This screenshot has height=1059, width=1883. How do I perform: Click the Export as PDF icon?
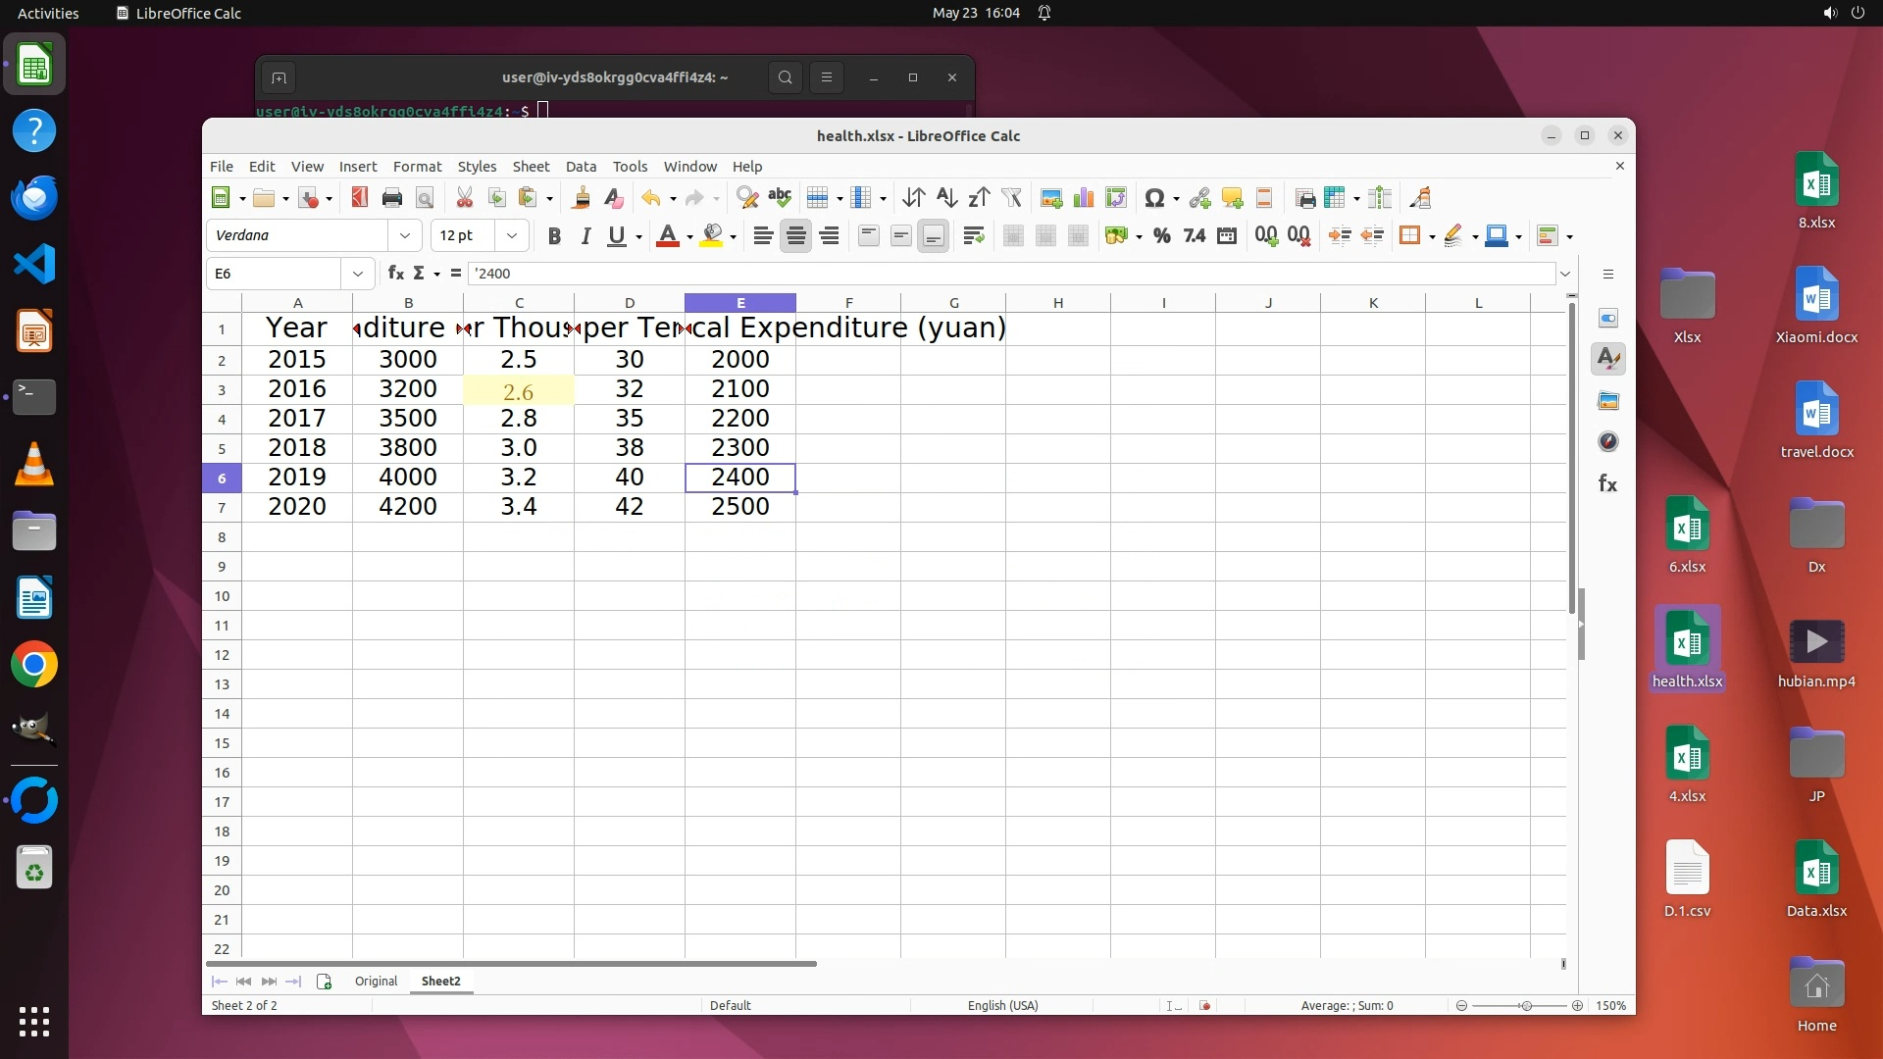click(x=359, y=198)
